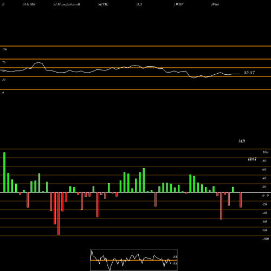This screenshot has height=271, width=271.
Task: Click the -20 label on MR axis
Action: pos(264,204)
